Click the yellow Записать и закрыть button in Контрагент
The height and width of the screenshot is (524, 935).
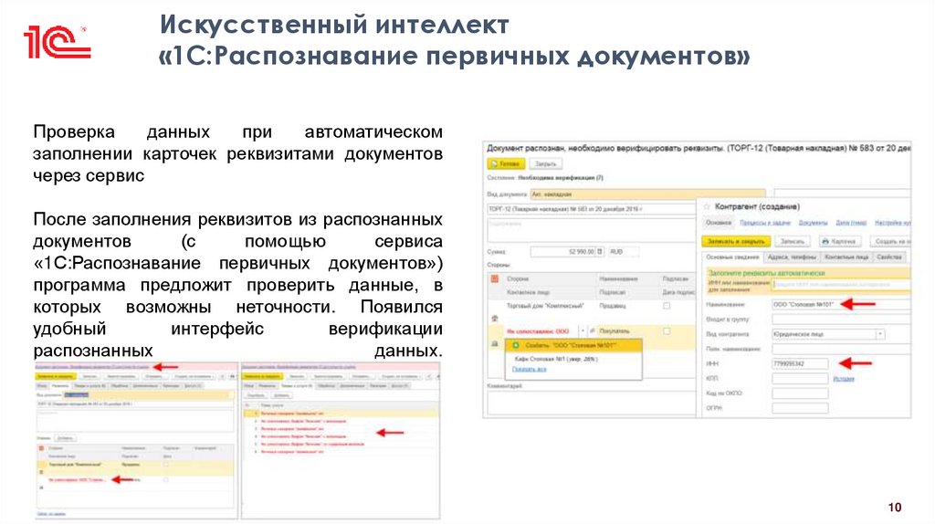click(737, 241)
